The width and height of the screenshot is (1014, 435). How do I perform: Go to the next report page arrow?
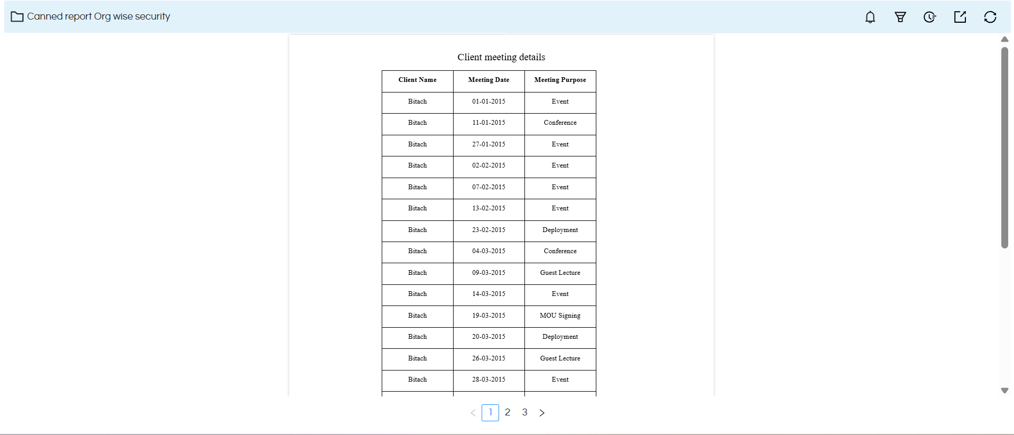pos(542,413)
